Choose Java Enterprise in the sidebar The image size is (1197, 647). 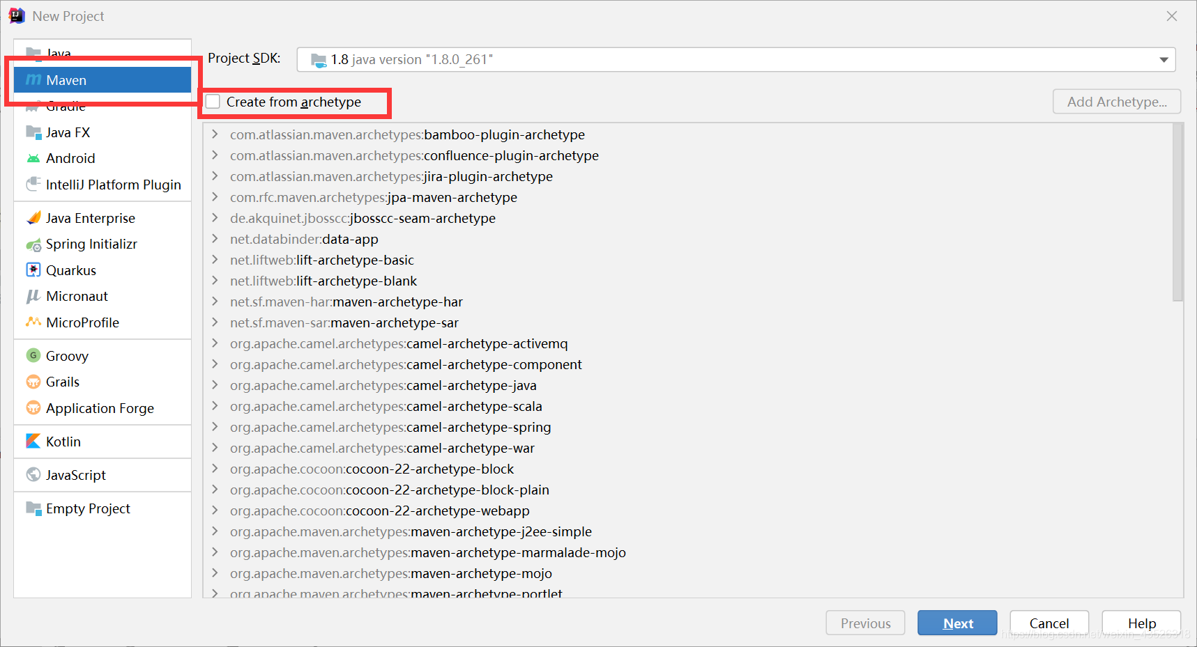(x=102, y=218)
